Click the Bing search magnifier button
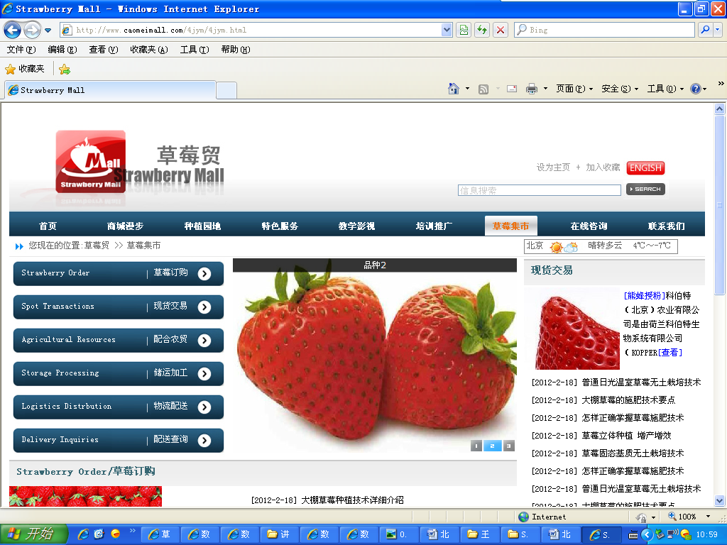727x545 pixels. pos(705,30)
